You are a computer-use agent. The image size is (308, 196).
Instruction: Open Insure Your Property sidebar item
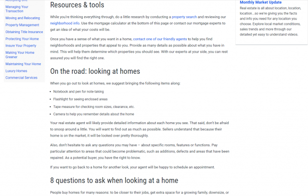[22, 46]
